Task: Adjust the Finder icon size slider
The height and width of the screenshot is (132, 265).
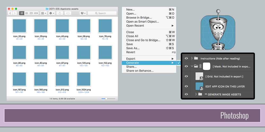Action: point(106,99)
